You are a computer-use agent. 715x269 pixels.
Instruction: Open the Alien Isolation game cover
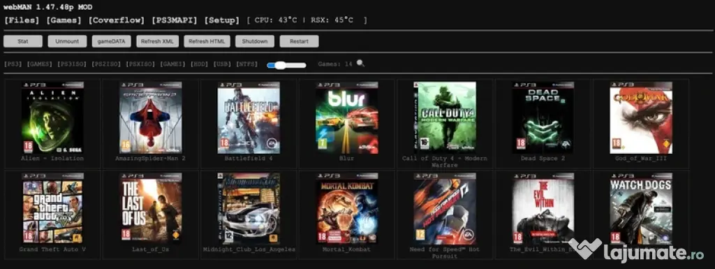pyautogui.click(x=52, y=117)
